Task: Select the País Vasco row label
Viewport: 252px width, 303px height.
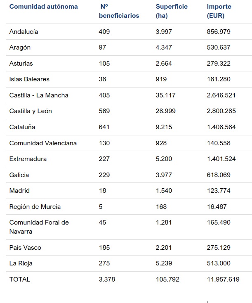Action: pos(25,248)
